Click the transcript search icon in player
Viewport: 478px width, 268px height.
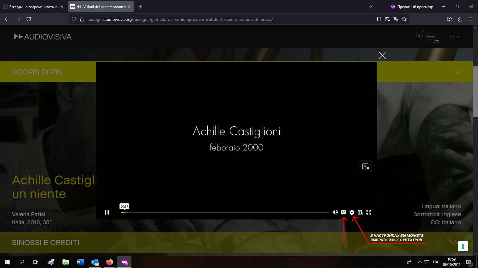[x=360, y=212]
